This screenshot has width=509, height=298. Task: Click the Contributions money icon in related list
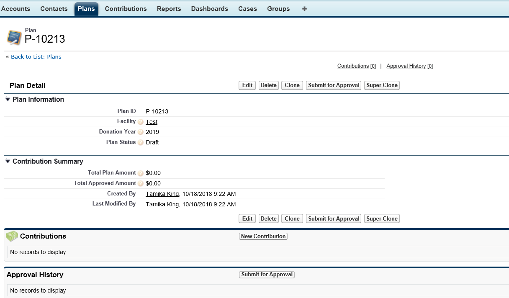coord(12,236)
